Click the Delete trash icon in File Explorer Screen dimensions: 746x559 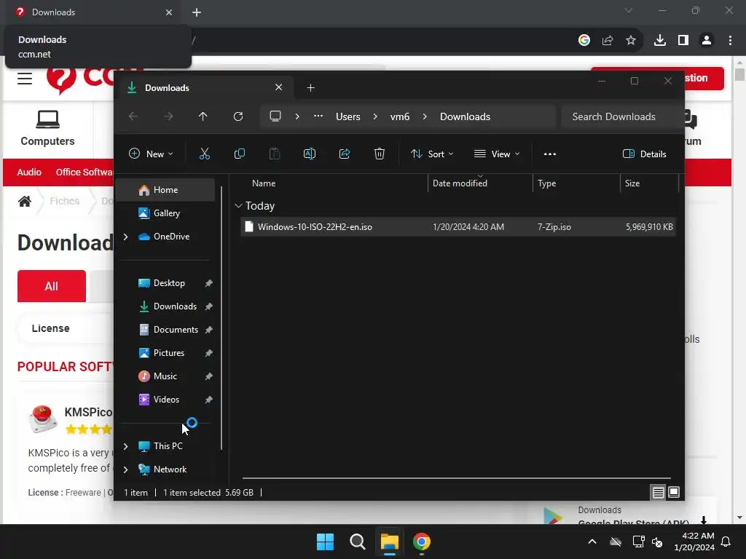coord(379,154)
